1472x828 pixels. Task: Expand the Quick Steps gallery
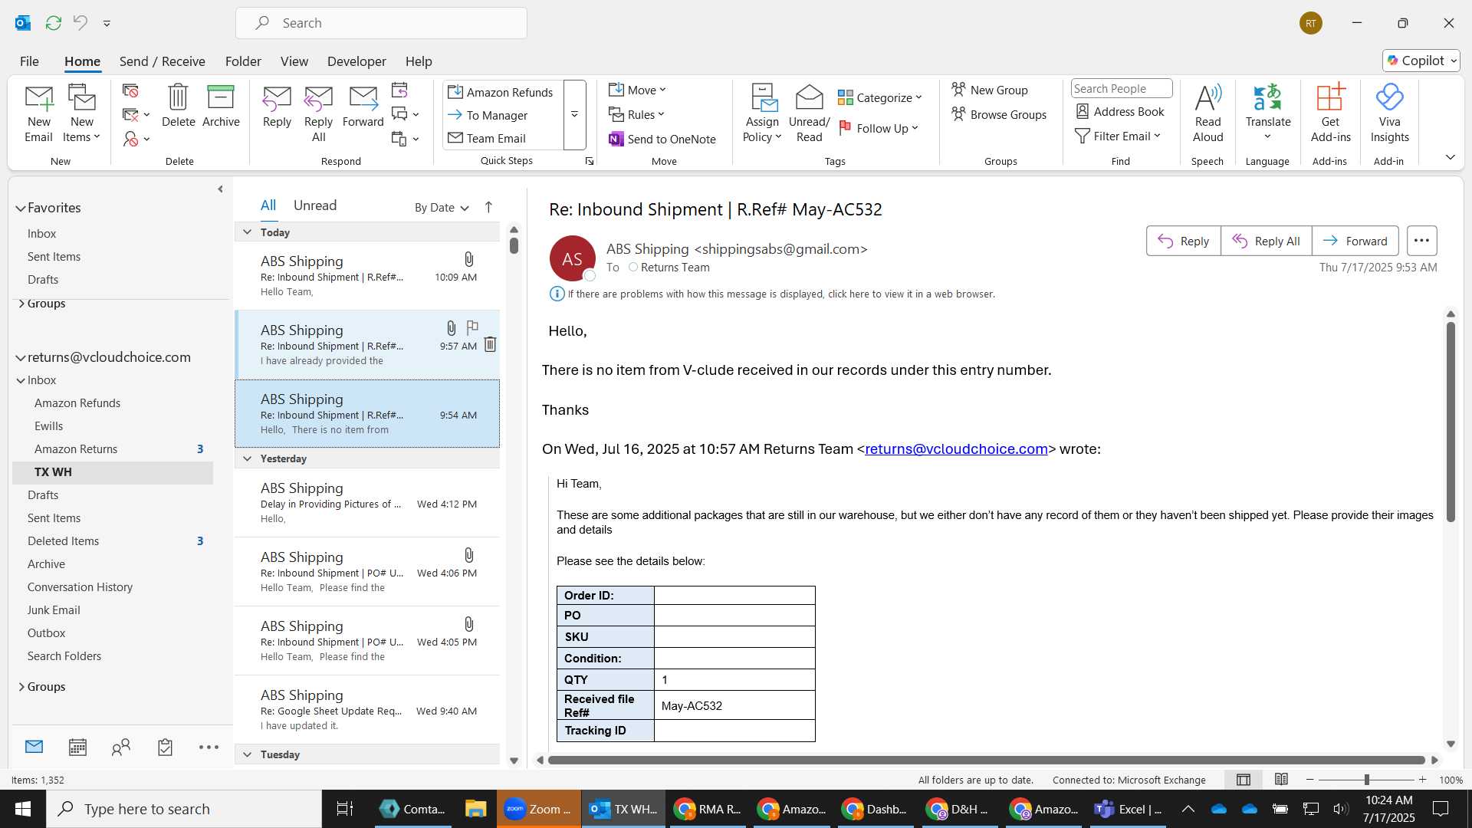pyautogui.click(x=574, y=115)
